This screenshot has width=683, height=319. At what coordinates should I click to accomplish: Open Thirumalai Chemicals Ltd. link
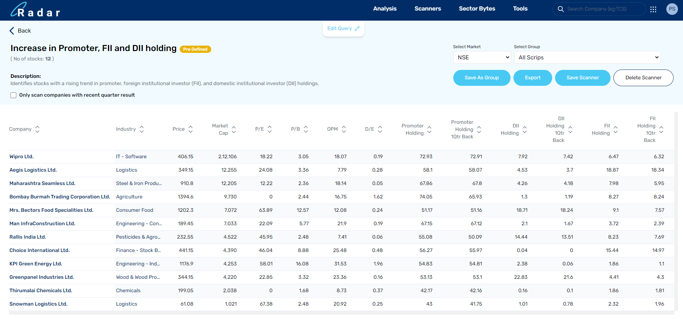coord(41,291)
